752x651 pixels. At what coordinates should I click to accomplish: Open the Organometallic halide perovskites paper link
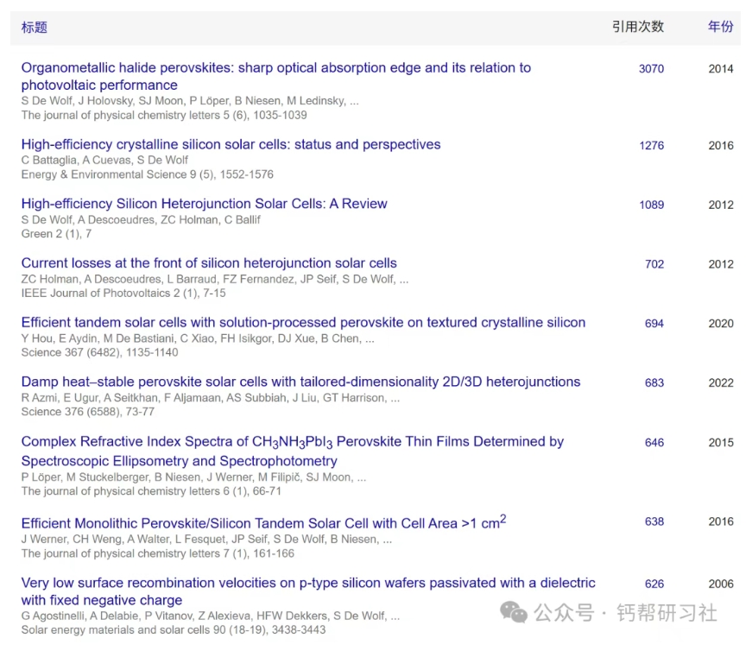click(x=275, y=68)
